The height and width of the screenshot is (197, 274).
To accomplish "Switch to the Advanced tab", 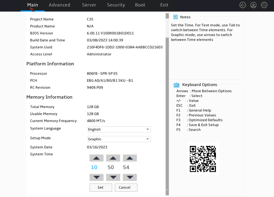I will [x=59, y=5].
